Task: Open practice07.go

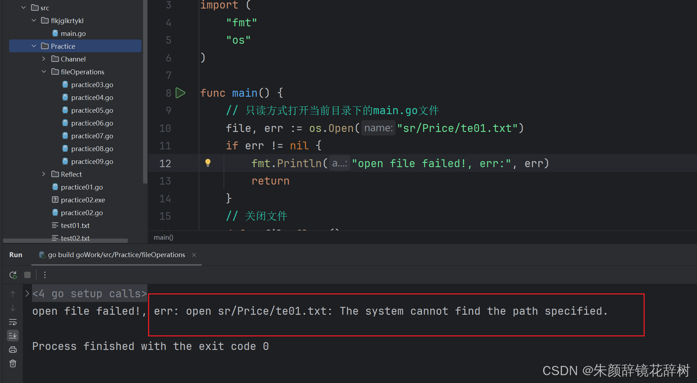Action: tap(92, 136)
